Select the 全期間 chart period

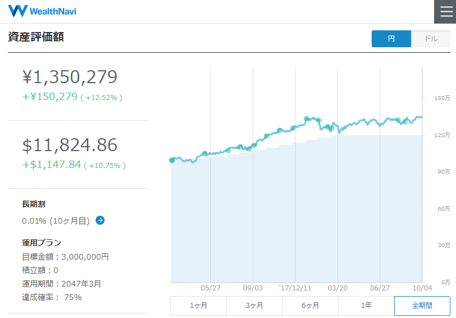(422, 306)
